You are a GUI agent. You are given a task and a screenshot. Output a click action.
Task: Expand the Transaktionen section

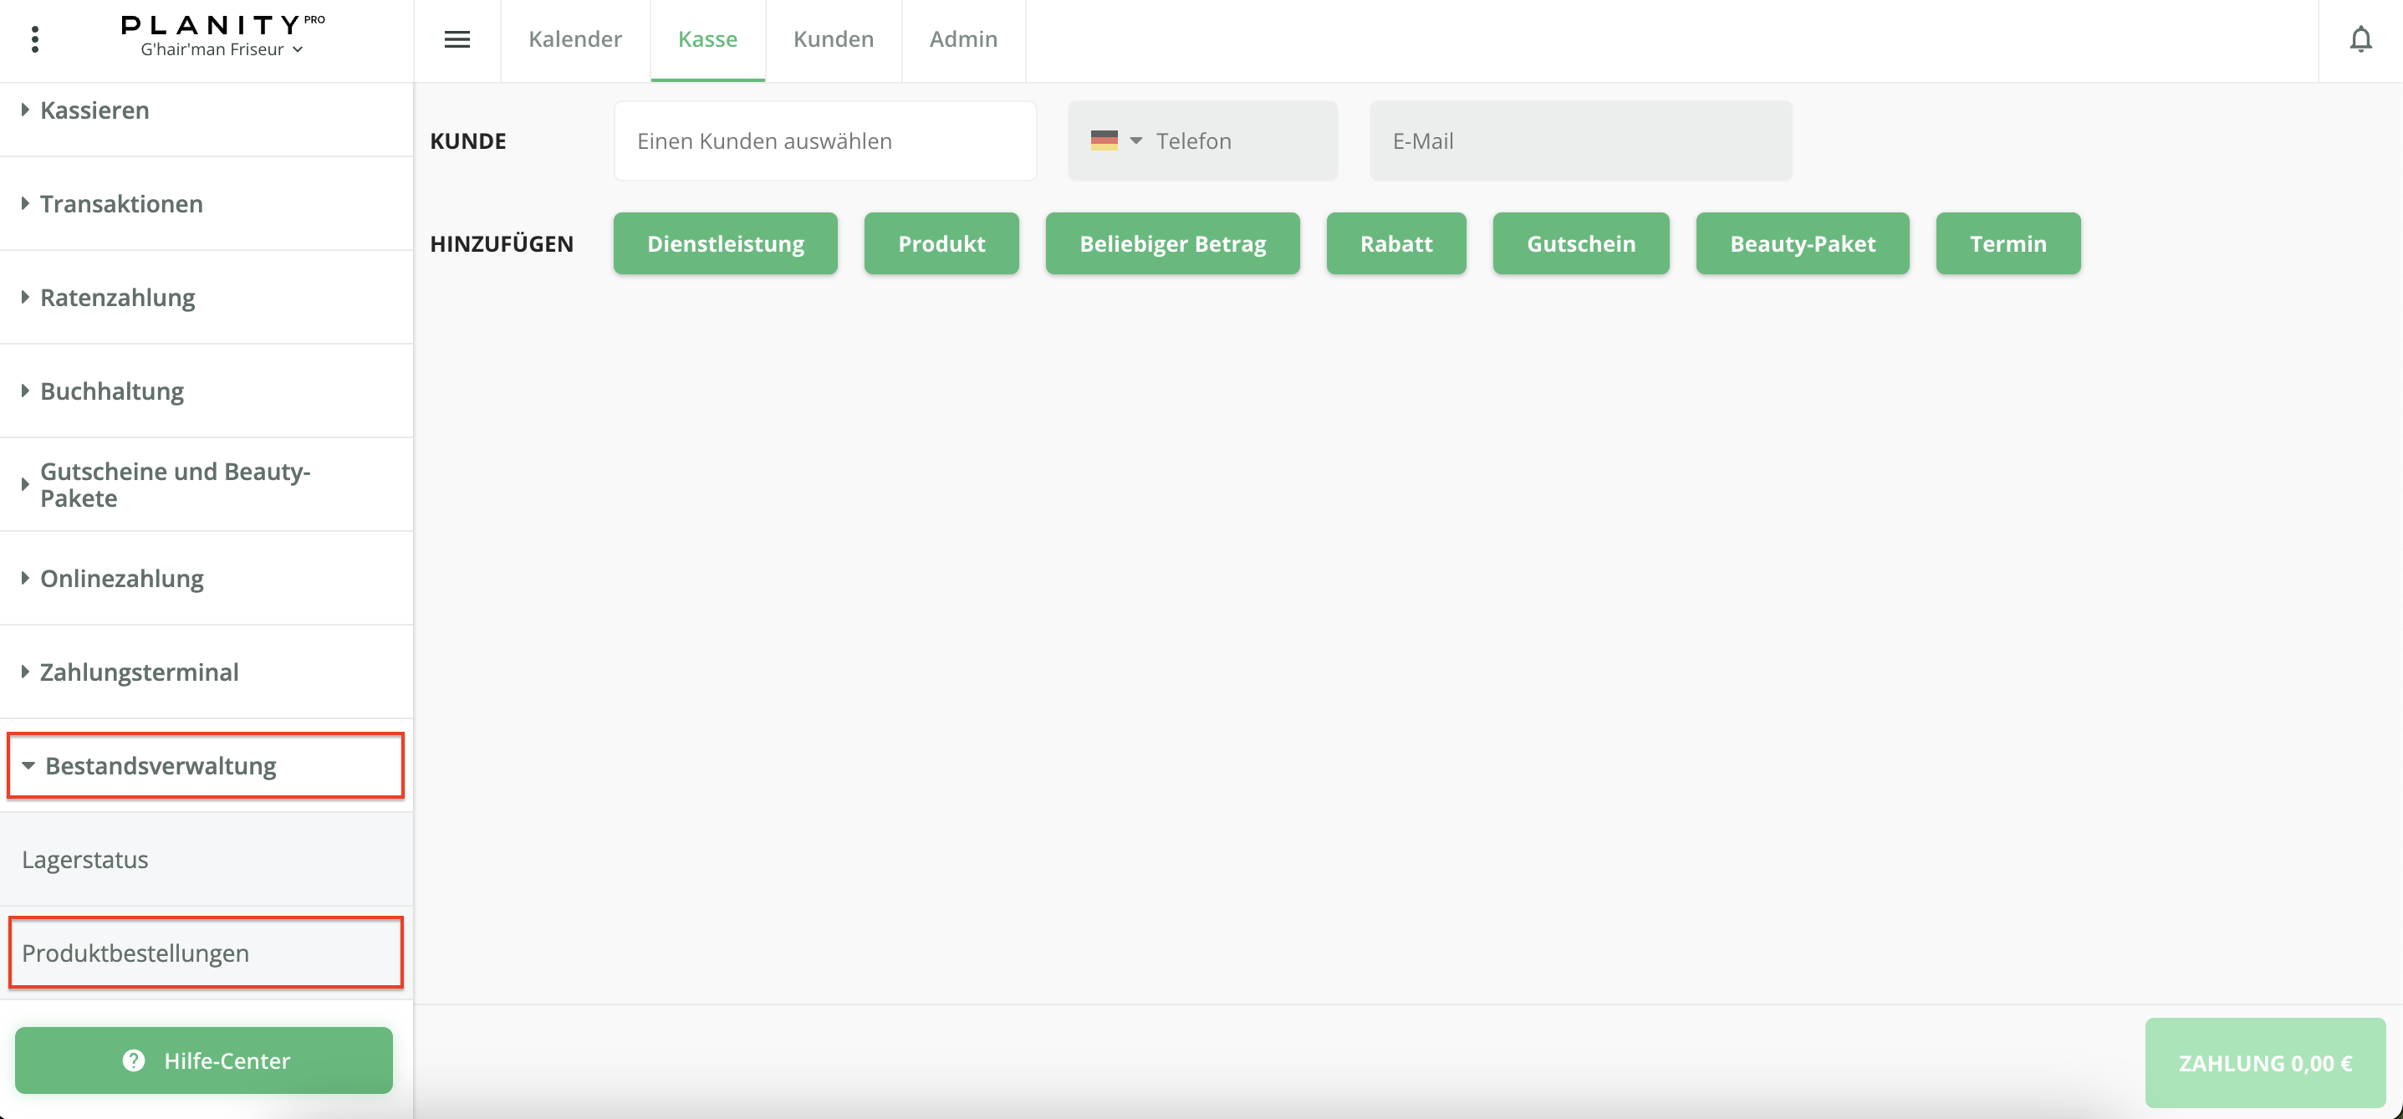[120, 203]
